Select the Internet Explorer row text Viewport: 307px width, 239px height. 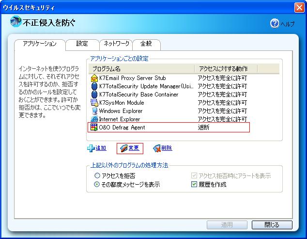[x=120, y=119]
